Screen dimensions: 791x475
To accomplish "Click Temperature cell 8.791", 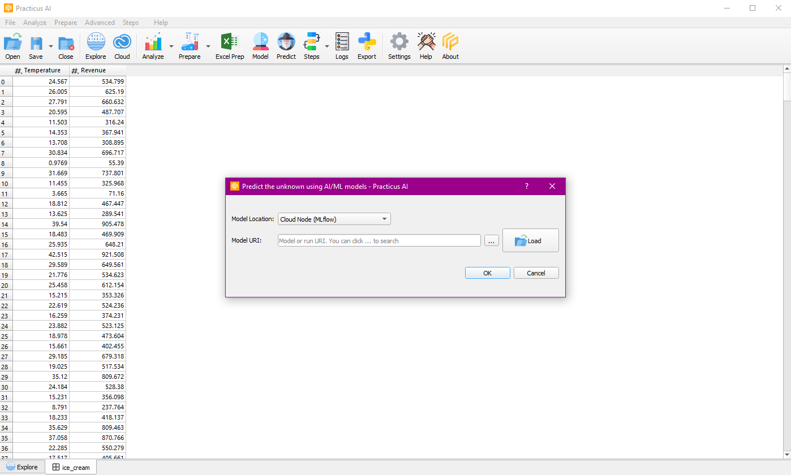I will tap(41, 407).
